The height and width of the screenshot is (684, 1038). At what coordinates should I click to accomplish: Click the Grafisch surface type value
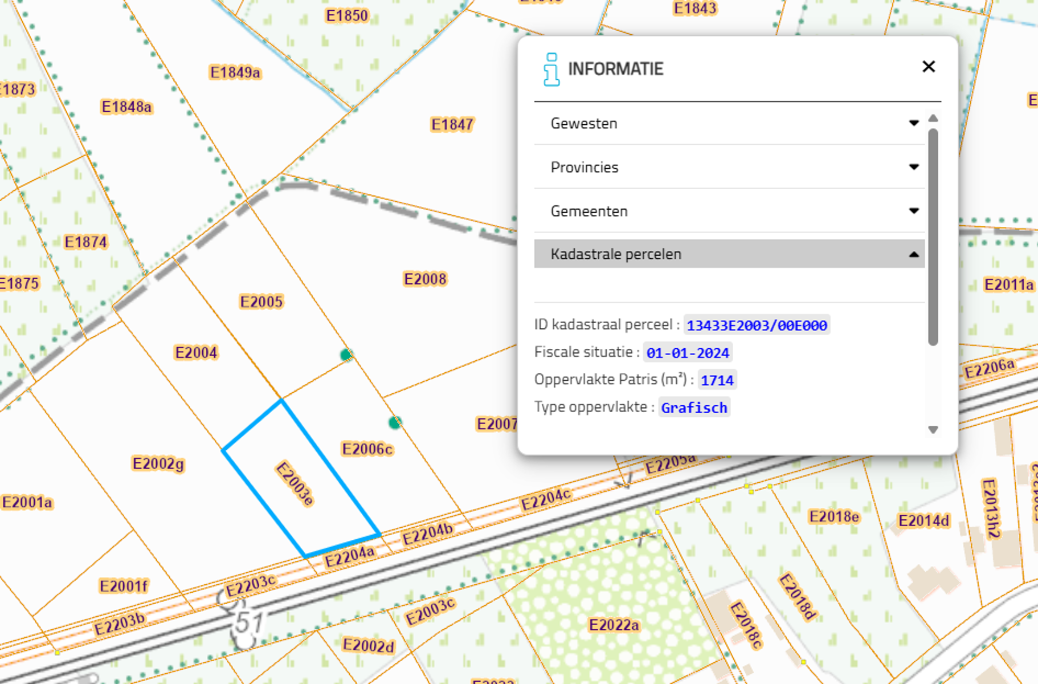click(693, 408)
